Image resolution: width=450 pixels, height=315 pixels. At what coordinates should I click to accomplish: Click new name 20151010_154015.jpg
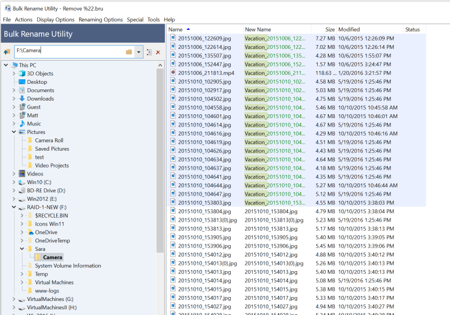point(271,289)
